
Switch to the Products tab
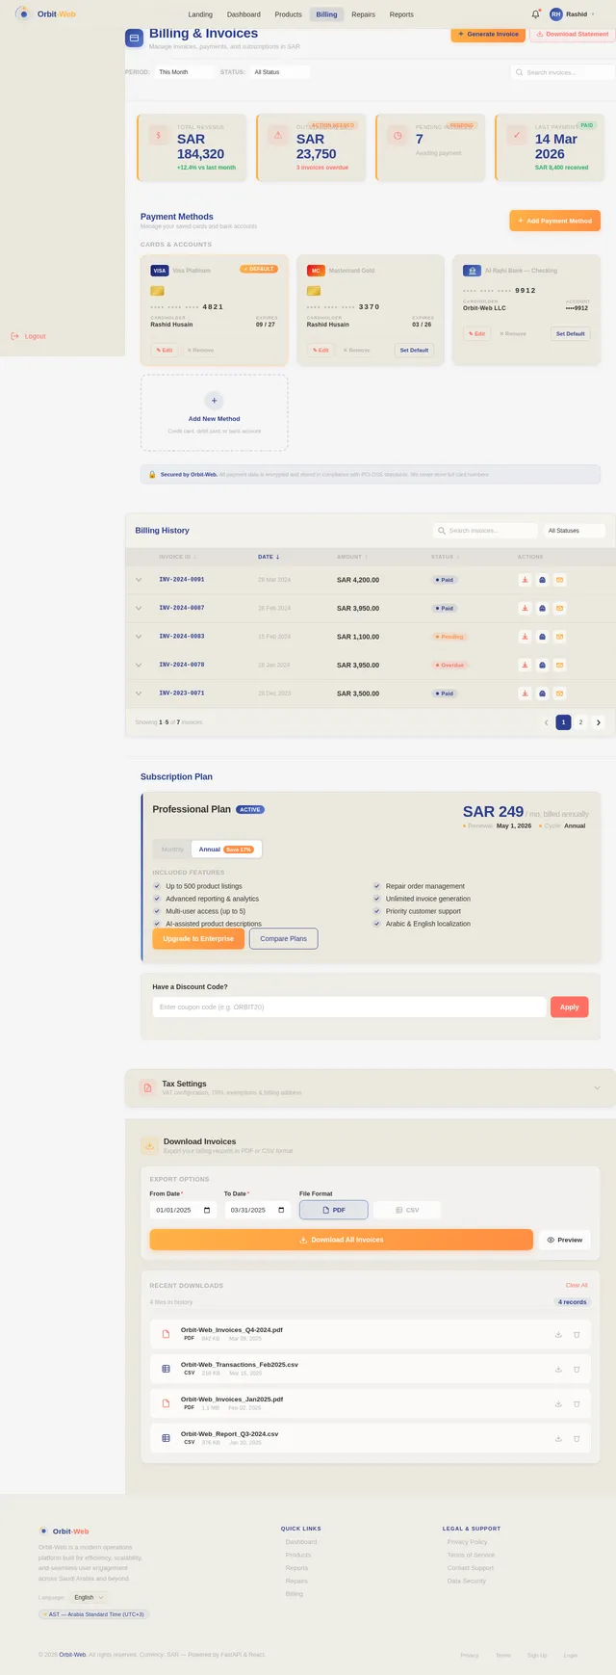[x=288, y=14]
